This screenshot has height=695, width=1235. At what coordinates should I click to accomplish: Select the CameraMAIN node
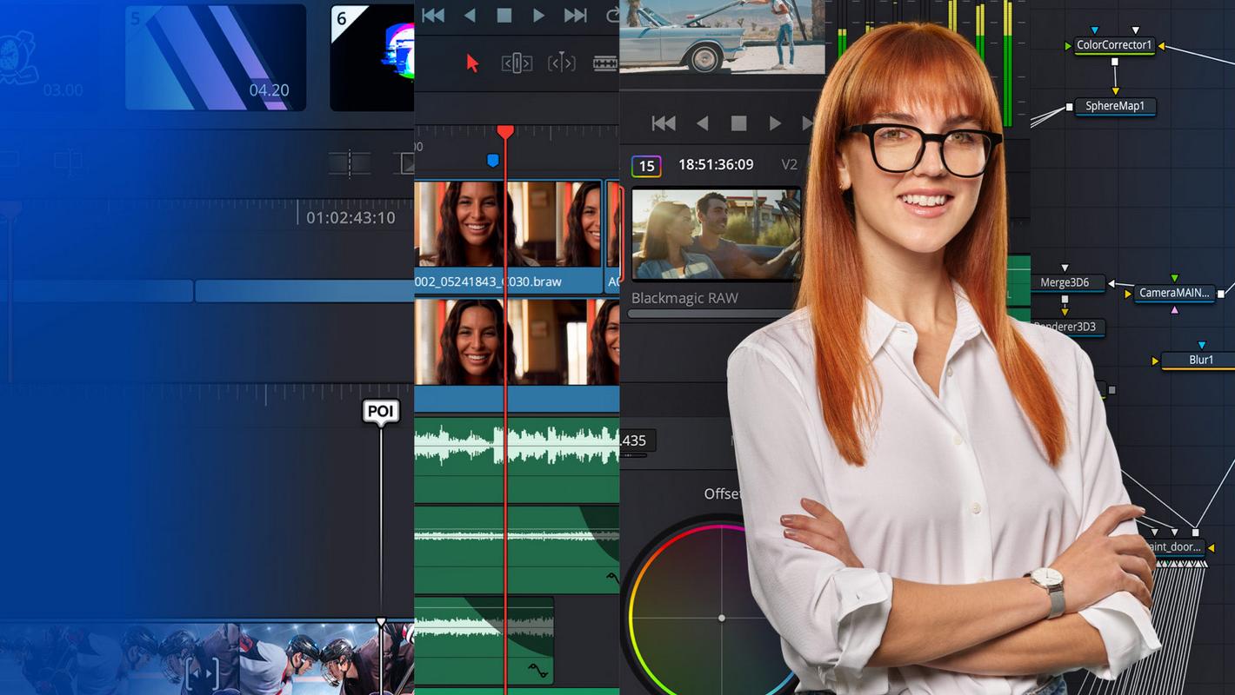click(1174, 294)
